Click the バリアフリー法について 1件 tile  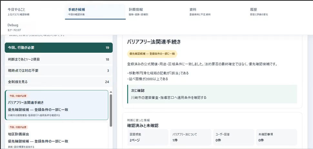tap(190, 137)
